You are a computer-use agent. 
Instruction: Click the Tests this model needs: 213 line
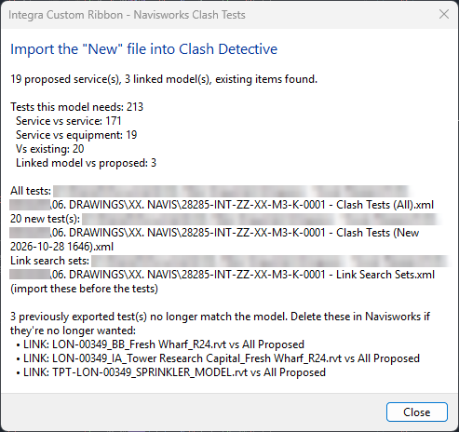(76, 107)
